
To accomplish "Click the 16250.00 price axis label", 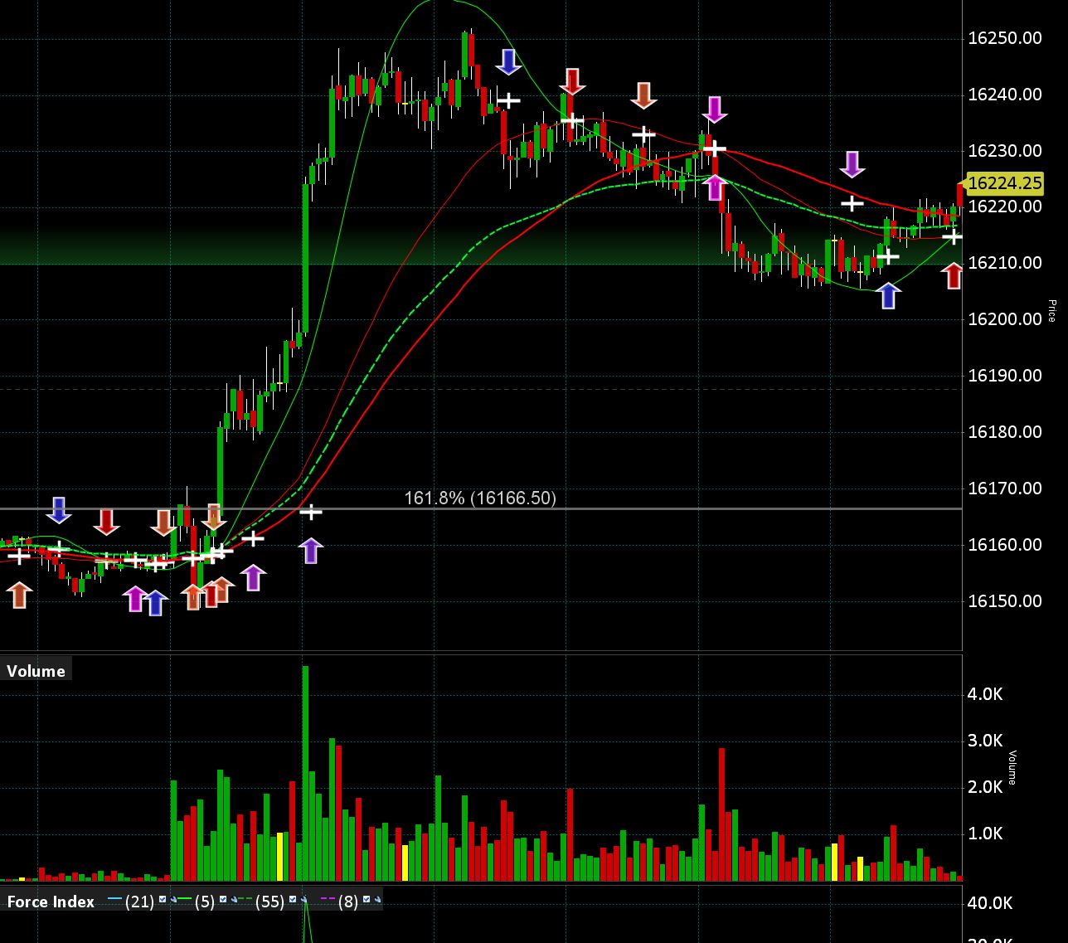I will coord(1005,38).
